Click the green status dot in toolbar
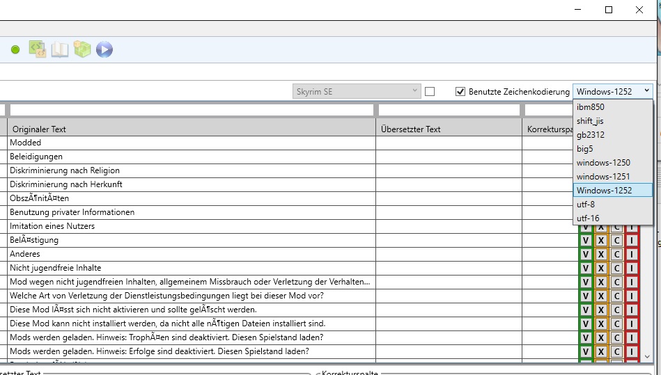The image size is (661, 375). [x=15, y=49]
